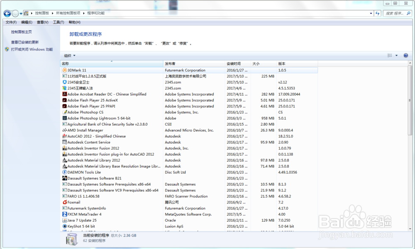Click publisher 上海奕奕数字技术有限公司 cell
The image size is (415, 249).
185,76
